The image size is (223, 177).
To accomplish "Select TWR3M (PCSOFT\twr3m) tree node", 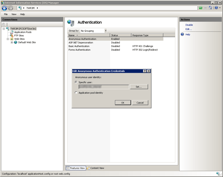I will (x=23, y=29).
